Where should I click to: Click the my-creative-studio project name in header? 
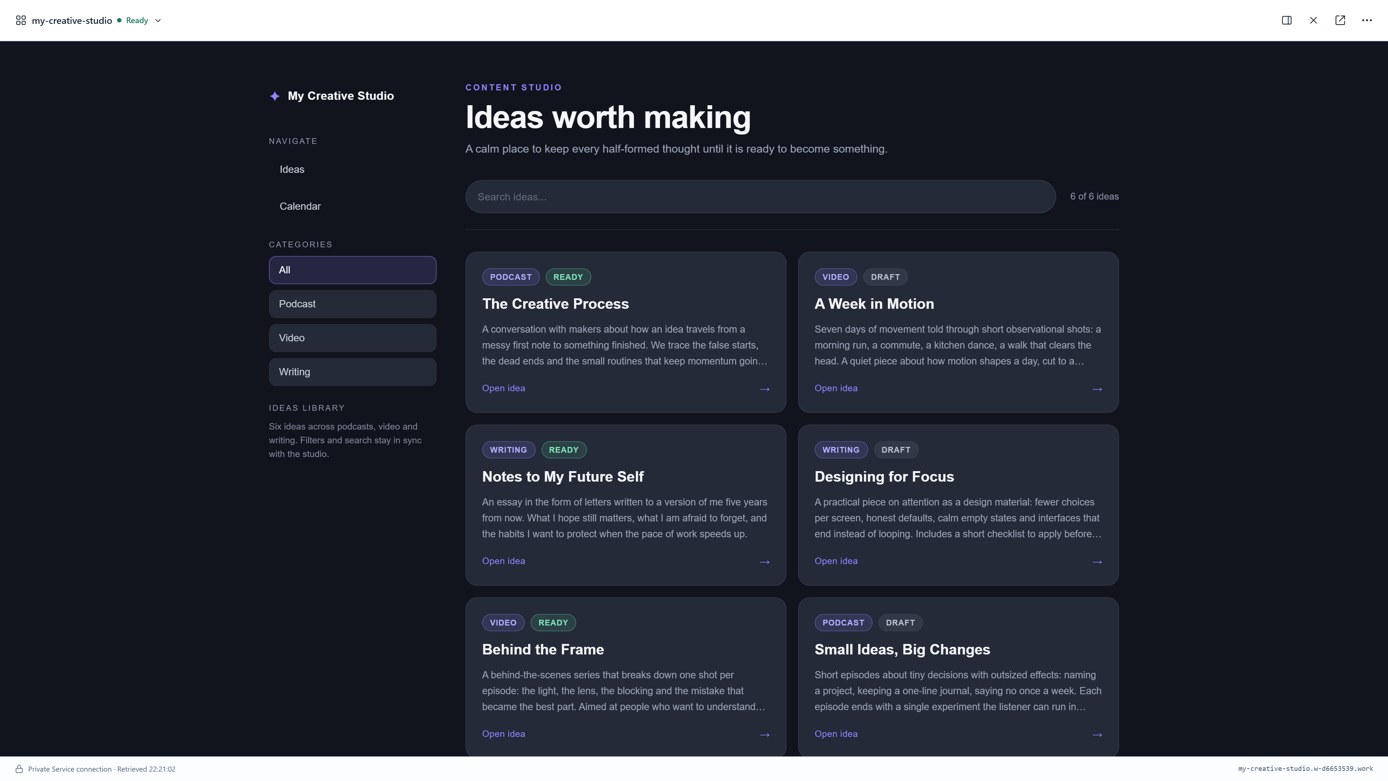tap(72, 21)
